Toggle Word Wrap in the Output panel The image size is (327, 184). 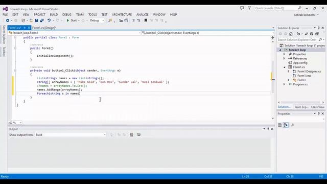click(138, 135)
